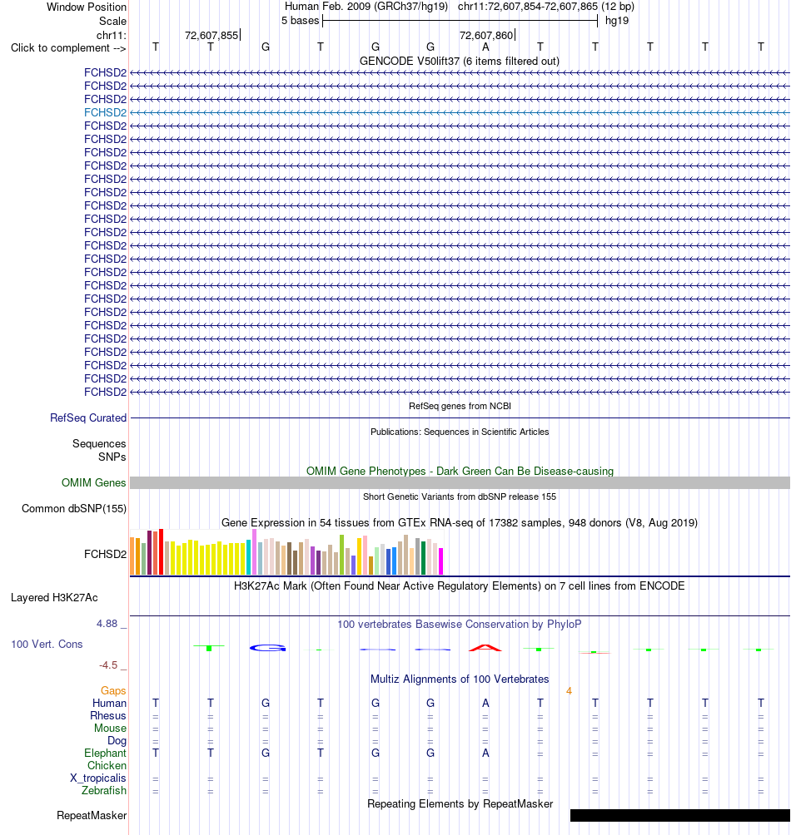Screen dimensions: 791x835
Task: Open 'Short Genetic Variants from dbSNP release 155' title
Action: click(460, 497)
